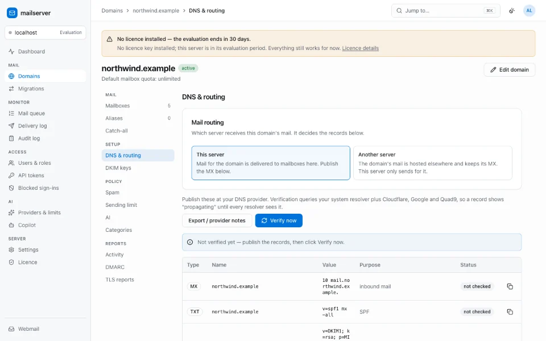
Task: Click the Delivery log paper-plane icon
Action: [11, 126]
